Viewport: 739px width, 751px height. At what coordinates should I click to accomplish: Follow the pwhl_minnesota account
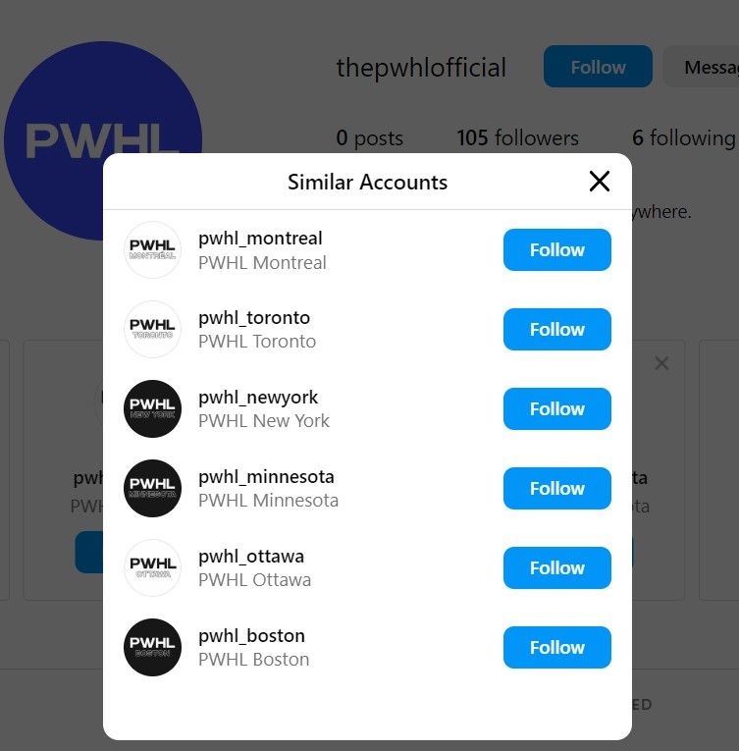click(x=556, y=489)
